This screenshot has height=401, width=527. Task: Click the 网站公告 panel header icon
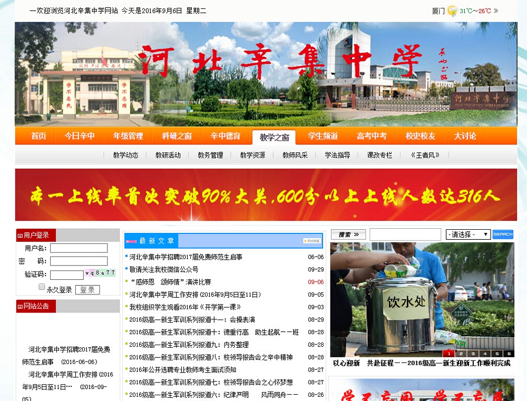20,307
